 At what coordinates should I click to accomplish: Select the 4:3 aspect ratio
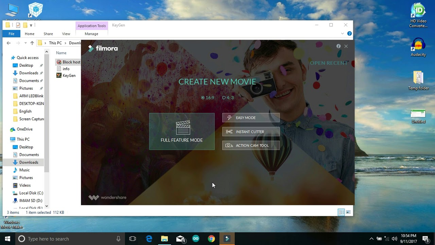(x=228, y=98)
